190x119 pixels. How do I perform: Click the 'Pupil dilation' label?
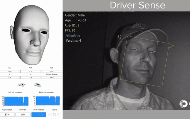click(7, 110)
